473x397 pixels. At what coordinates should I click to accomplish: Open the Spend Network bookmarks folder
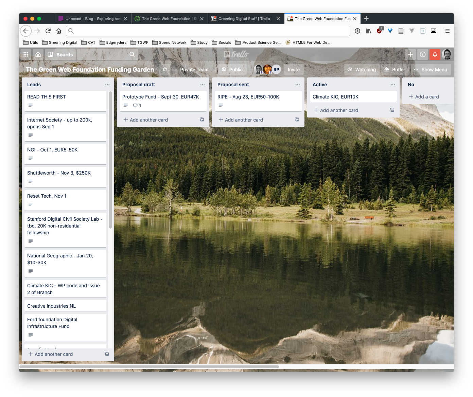pyautogui.click(x=169, y=42)
